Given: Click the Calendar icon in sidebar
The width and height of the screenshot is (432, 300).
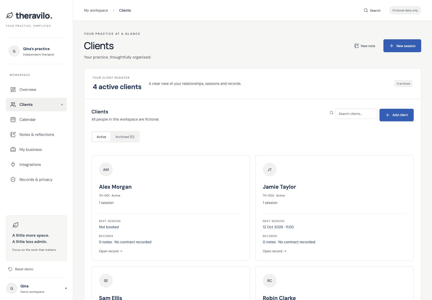Looking at the screenshot, I should [x=13, y=119].
